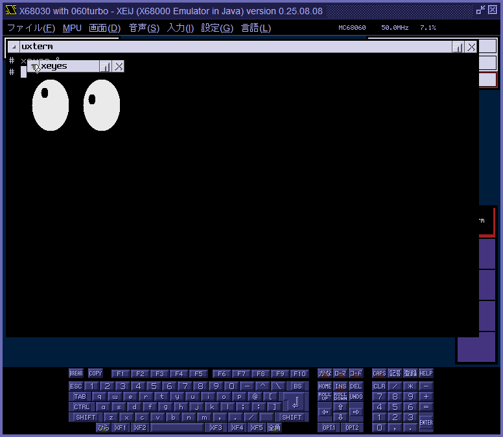Click the COPY key on virtual keyboard
The image size is (503, 437).
(x=95, y=374)
